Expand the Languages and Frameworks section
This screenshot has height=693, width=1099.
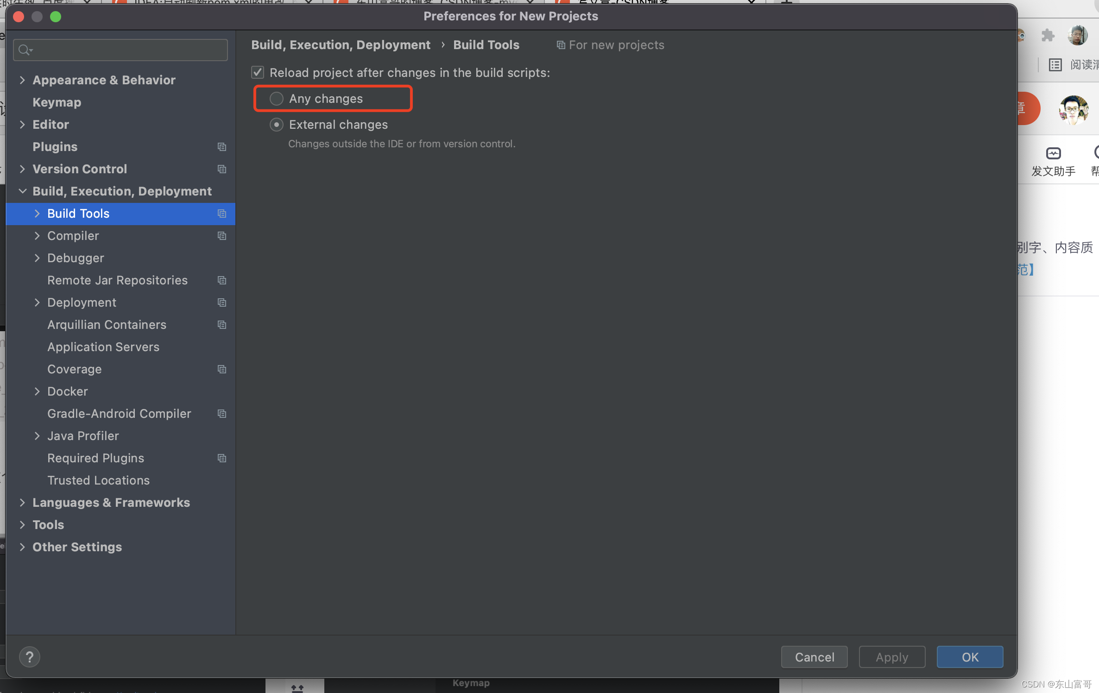tap(22, 502)
